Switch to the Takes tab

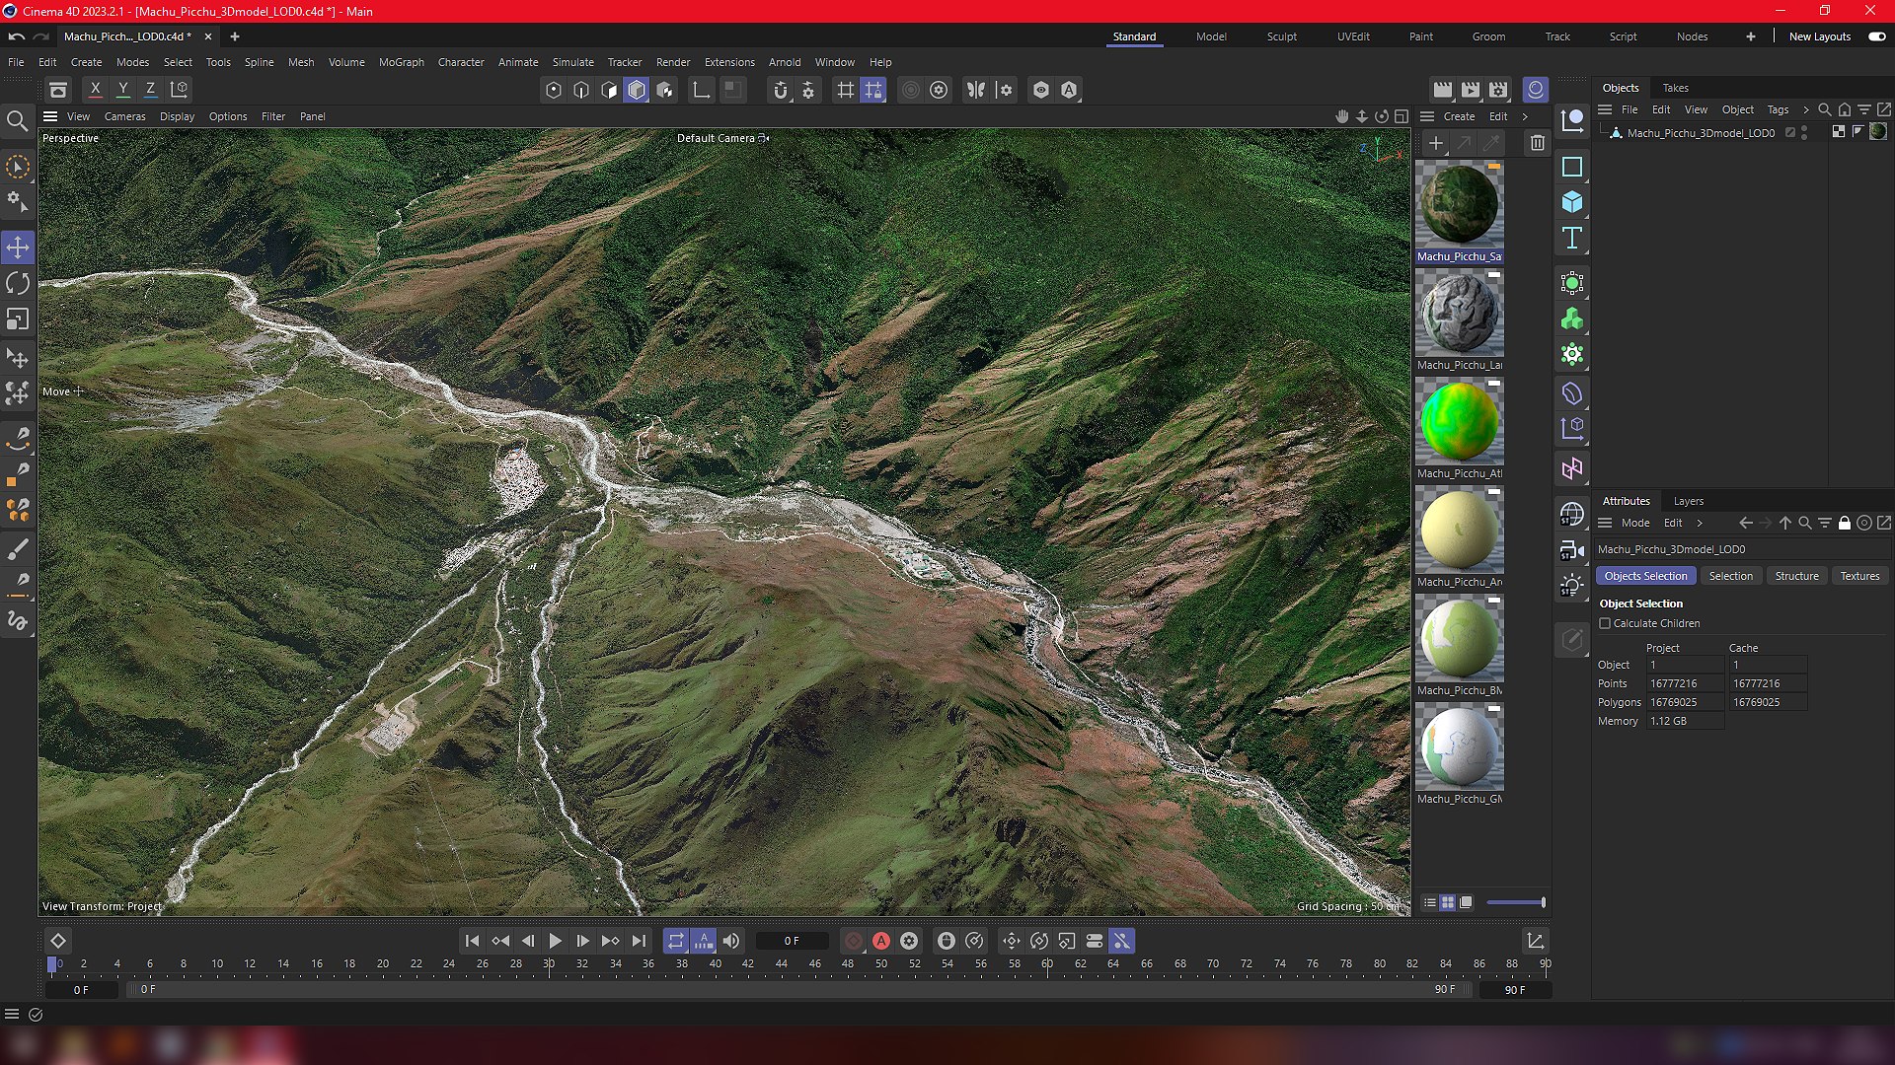1676,88
